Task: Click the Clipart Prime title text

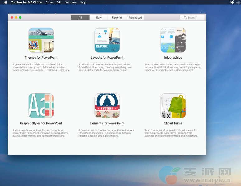Action: tap(173, 123)
